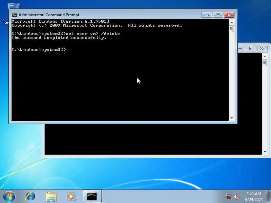Click the Copyright 2009 Microsoft Corporation line
Screen dimensions: 271x203
[x=97, y=26]
